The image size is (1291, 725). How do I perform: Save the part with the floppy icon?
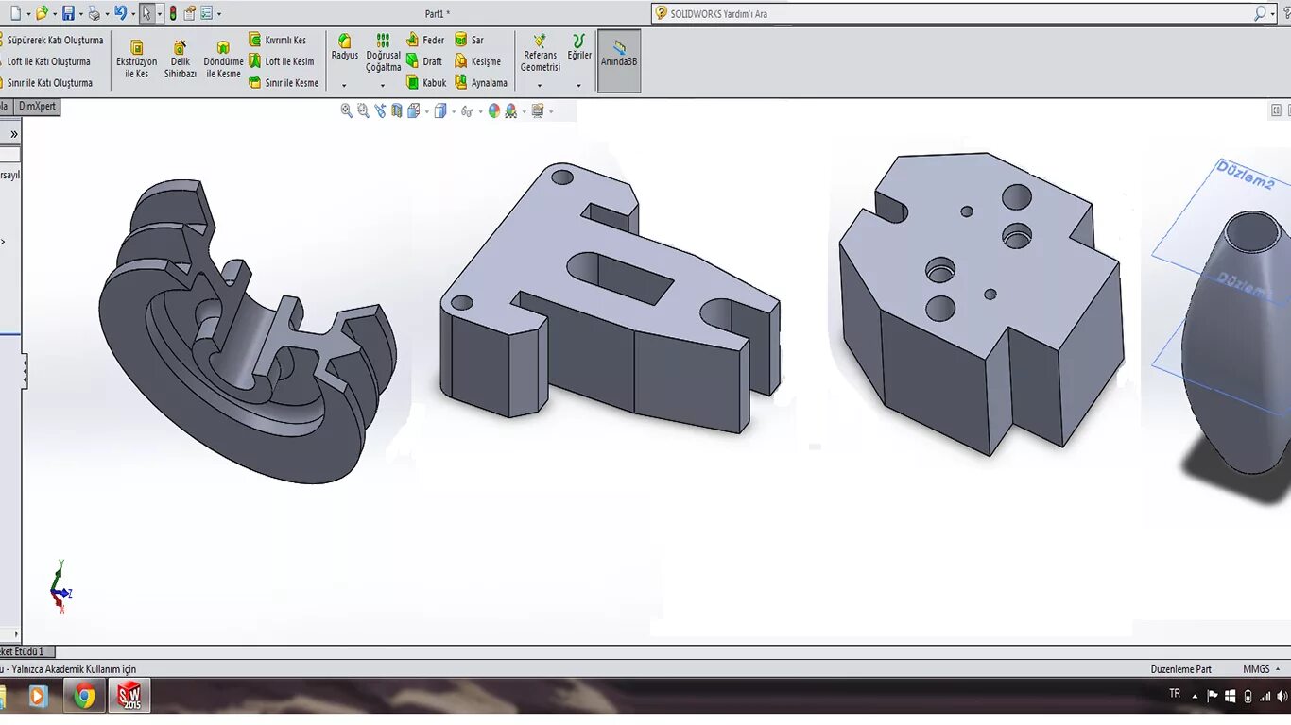pos(68,13)
